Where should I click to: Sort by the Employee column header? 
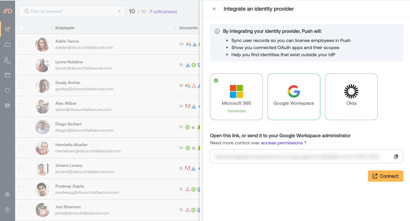[65, 28]
